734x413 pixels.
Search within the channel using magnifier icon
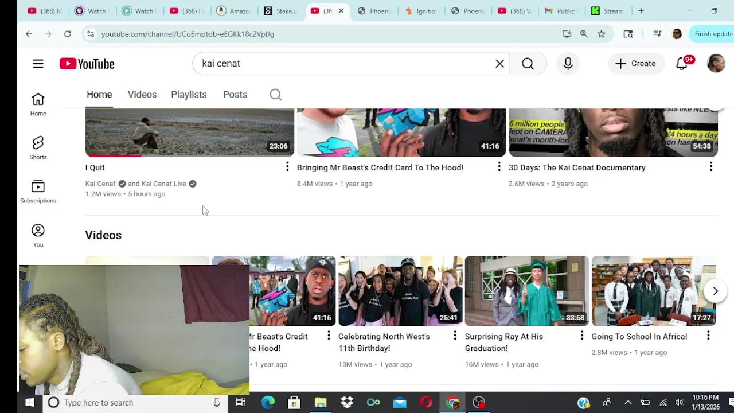[x=275, y=95]
